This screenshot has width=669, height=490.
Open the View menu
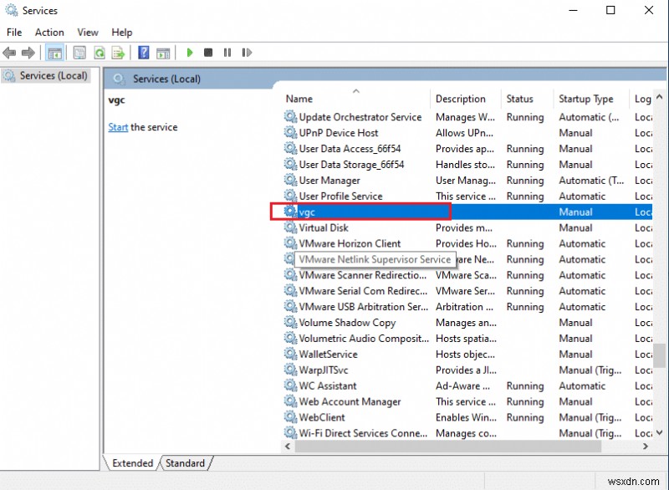87,32
